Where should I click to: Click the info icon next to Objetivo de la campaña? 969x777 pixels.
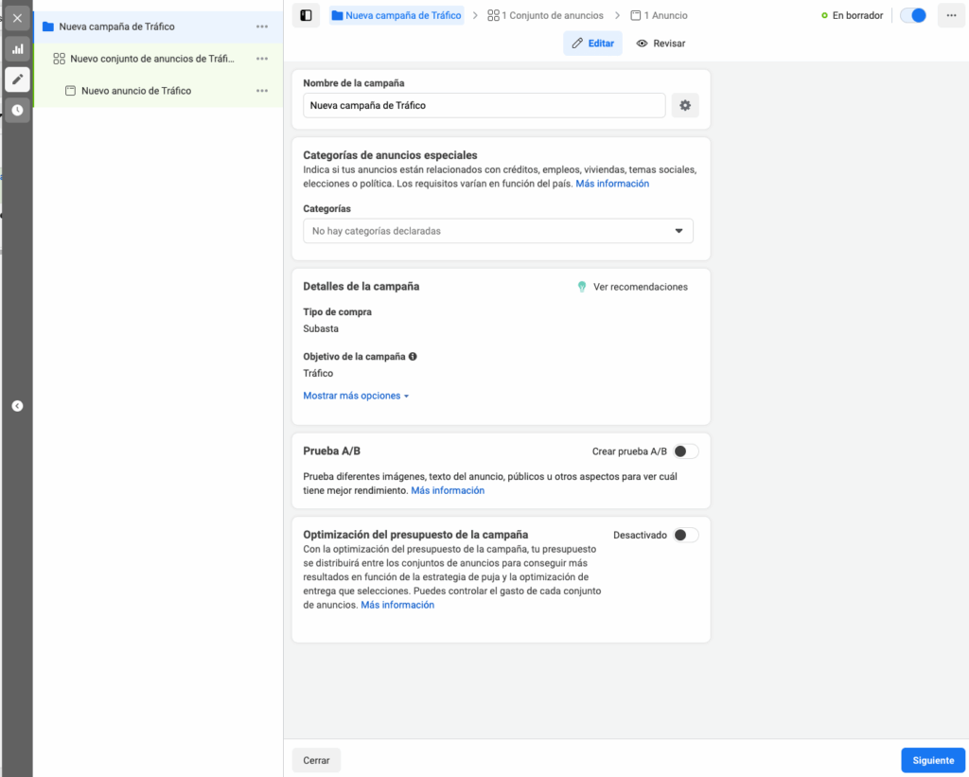(x=413, y=357)
